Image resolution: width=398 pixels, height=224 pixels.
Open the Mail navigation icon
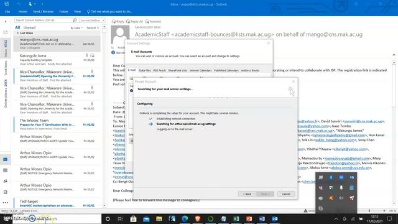point(6,159)
